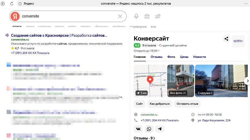Open image search camera icon
The height and width of the screenshot is (140, 250).
tap(147, 16)
